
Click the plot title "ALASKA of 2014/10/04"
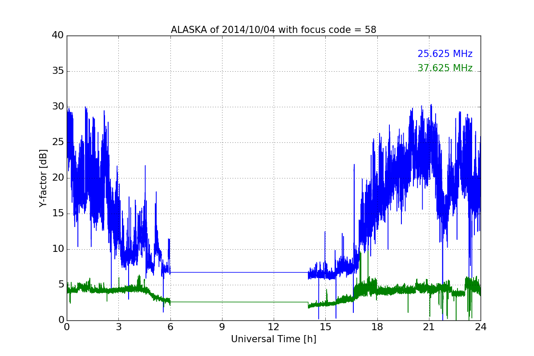tap(273, 30)
